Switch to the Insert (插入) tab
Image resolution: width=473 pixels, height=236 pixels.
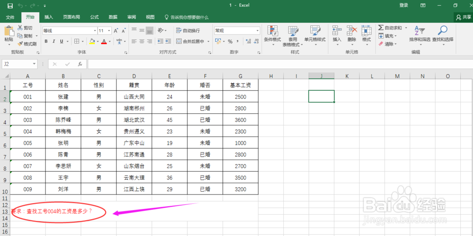pos(49,17)
